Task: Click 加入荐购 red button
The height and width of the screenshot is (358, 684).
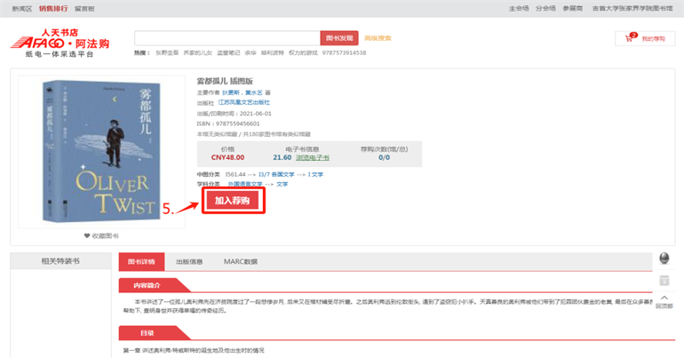Action: click(x=236, y=201)
